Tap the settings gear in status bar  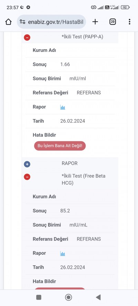(28, 8)
